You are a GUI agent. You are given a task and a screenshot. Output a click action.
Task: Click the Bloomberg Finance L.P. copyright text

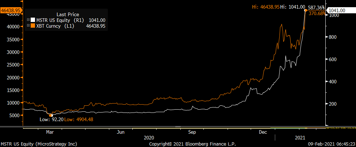pos(193,144)
